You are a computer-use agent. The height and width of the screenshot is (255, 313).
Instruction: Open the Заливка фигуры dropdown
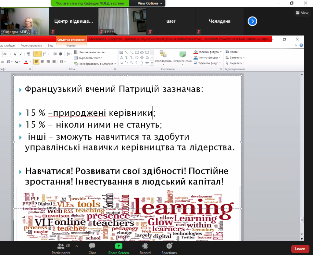[x=208, y=52]
